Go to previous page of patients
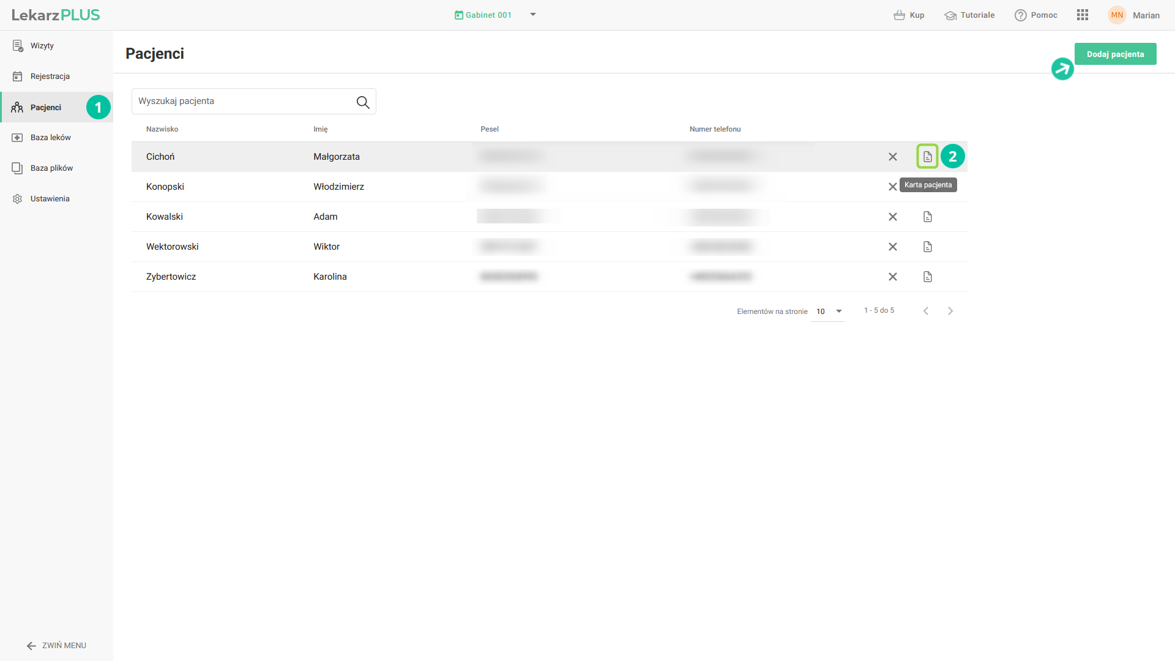 (x=926, y=311)
